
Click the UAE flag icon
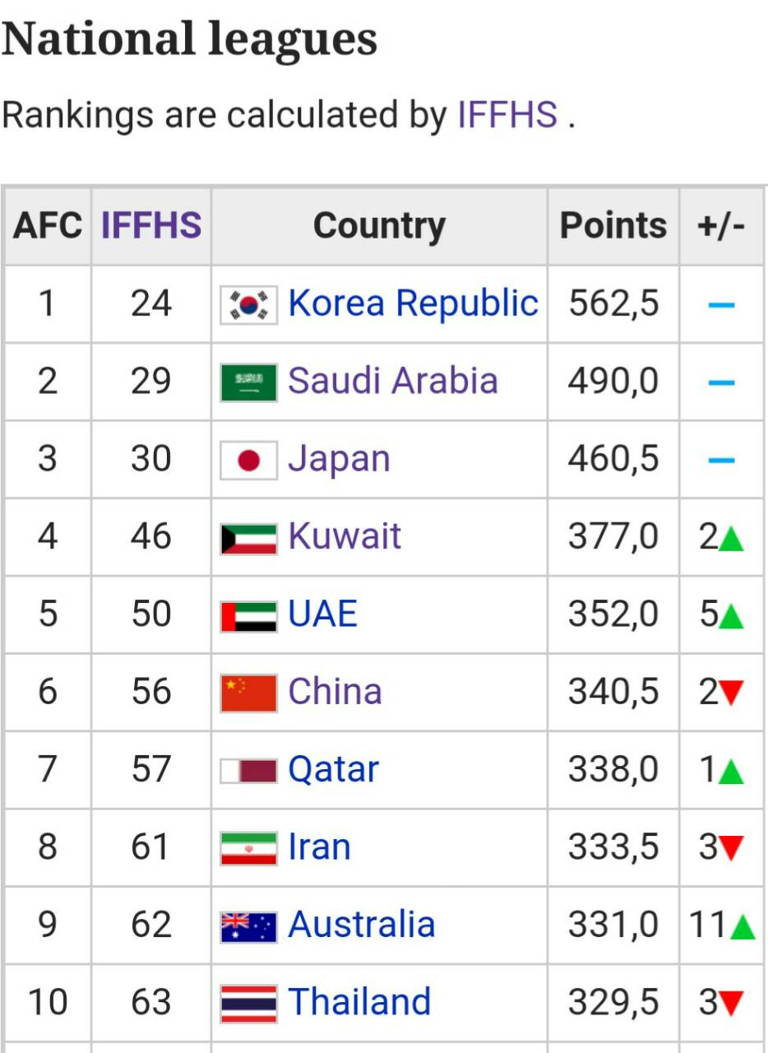pyautogui.click(x=249, y=615)
